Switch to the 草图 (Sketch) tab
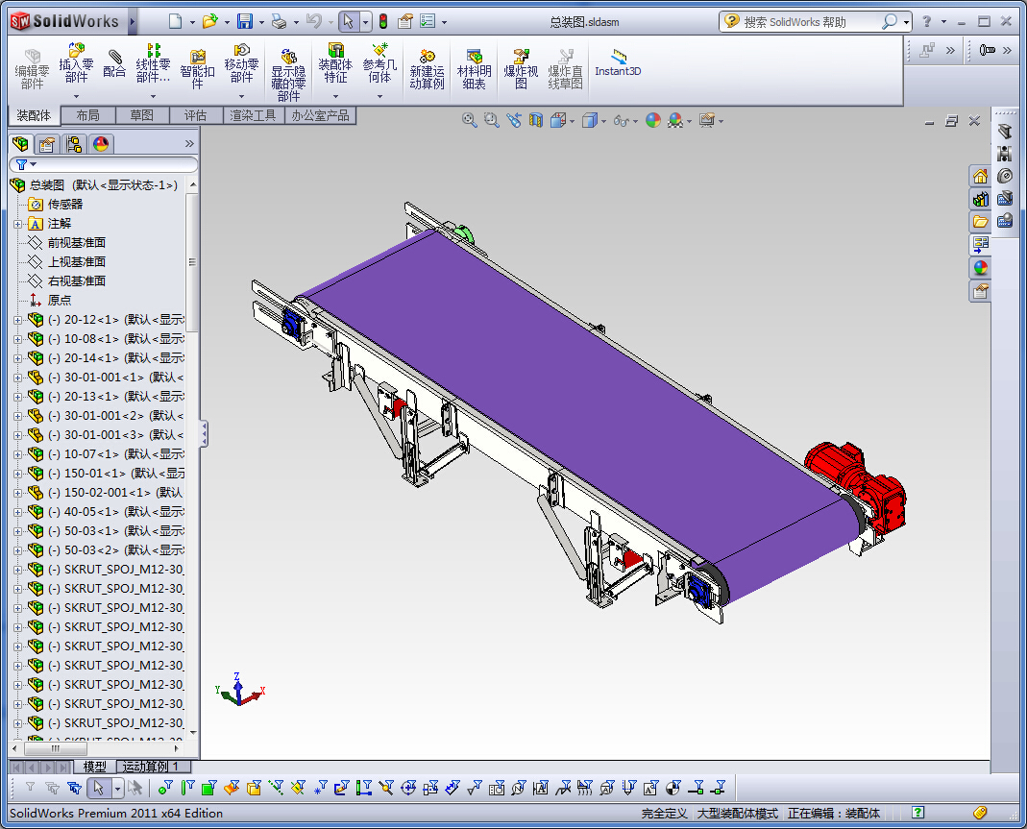 click(x=141, y=115)
